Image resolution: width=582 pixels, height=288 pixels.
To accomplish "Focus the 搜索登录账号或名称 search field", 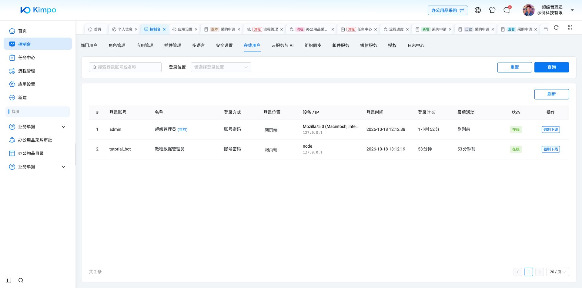I will (x=125, y=67).
